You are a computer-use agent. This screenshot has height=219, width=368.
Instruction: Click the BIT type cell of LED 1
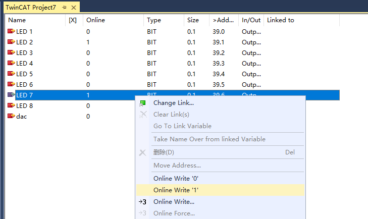[x=151, y=31]
